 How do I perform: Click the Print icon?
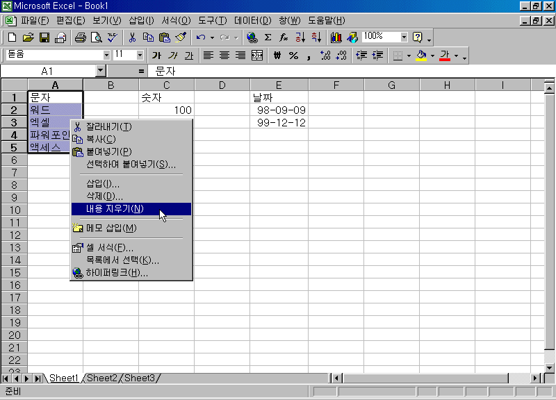point(80,37)
